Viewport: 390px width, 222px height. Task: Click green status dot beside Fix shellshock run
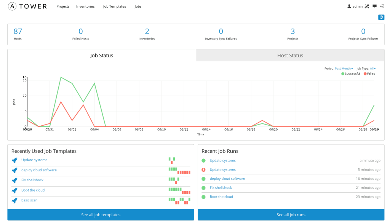[203, 188]
